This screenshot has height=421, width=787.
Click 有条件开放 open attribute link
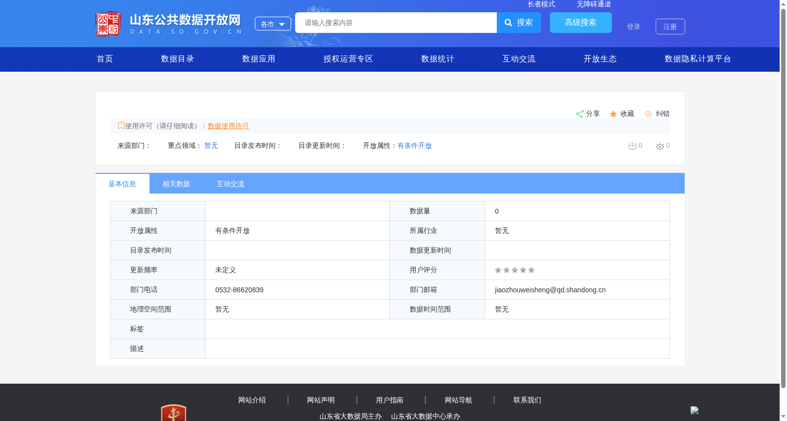click(x=415, y=145)
